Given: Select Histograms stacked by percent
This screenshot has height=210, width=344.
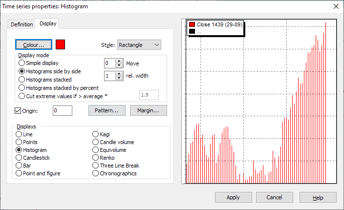Looking at the screenshot, I should [x=21, y=87].
